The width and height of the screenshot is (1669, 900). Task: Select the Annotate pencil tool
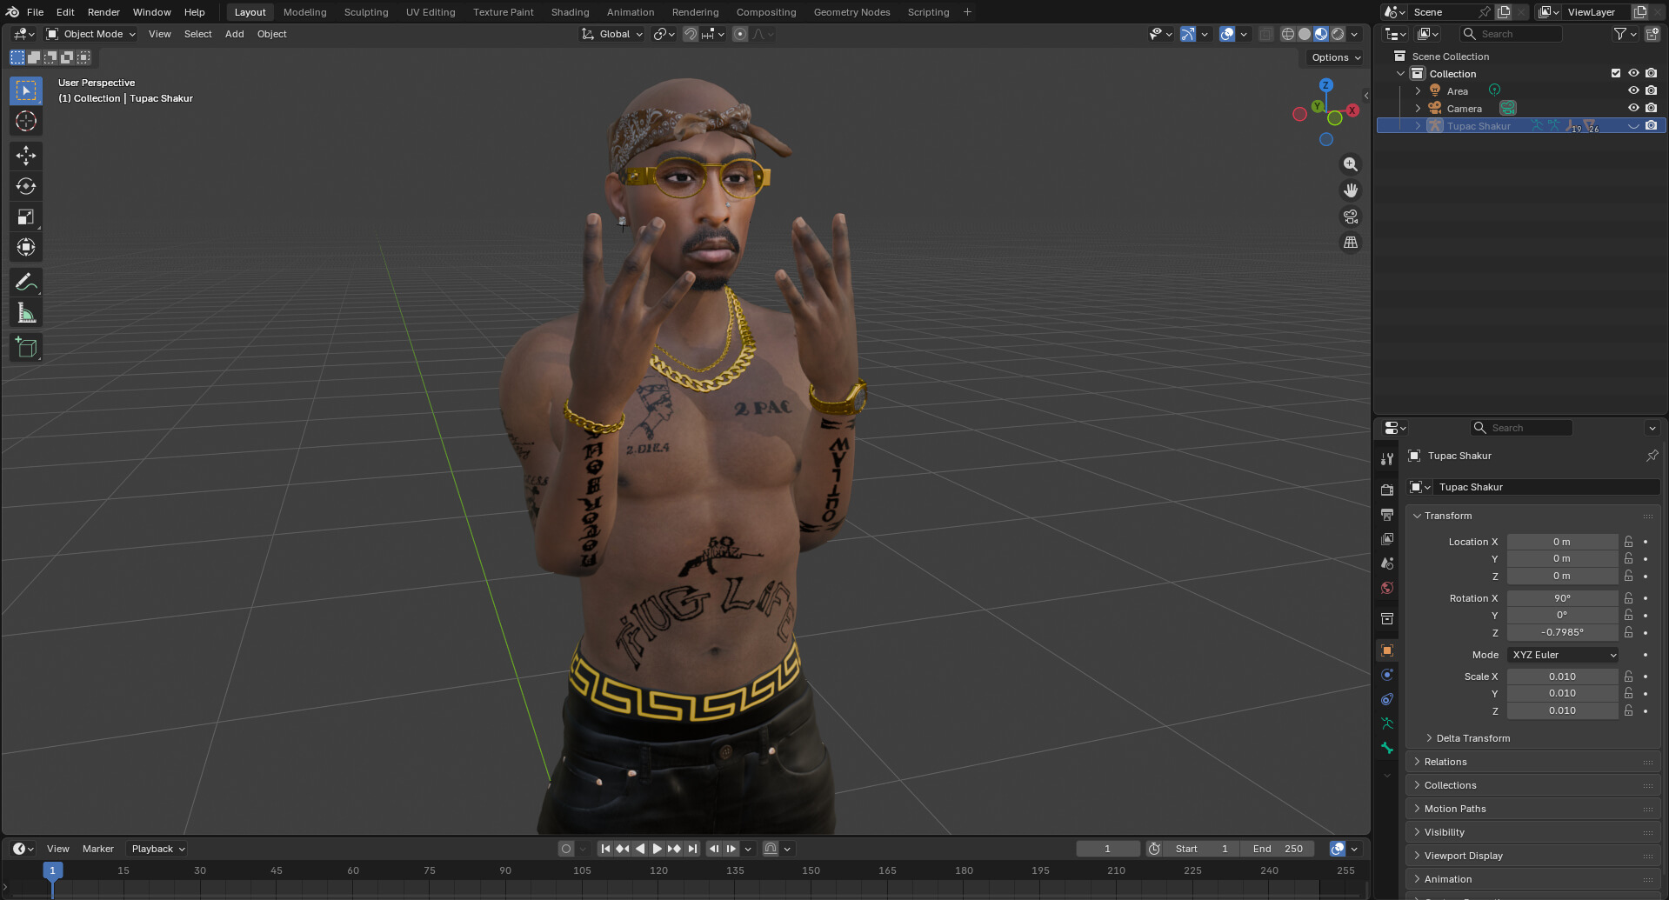tap(26, 283)
